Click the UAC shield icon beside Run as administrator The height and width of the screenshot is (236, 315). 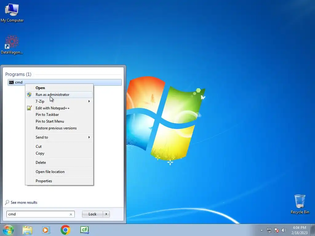tap(29, 95)
